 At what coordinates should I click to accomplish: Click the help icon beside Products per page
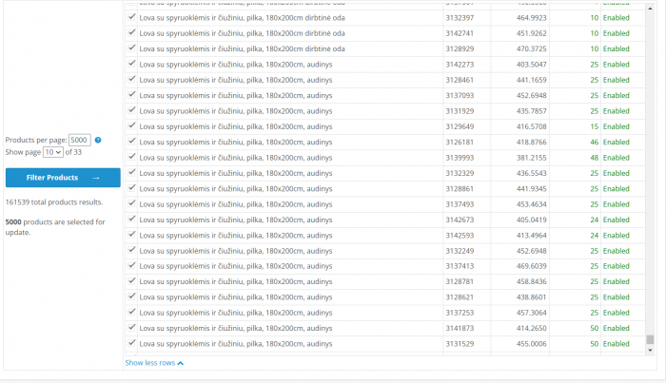point(98,140)
